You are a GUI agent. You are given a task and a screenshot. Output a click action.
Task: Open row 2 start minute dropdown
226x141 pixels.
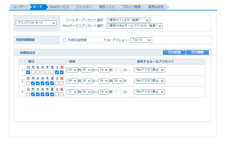coord(86,81)
